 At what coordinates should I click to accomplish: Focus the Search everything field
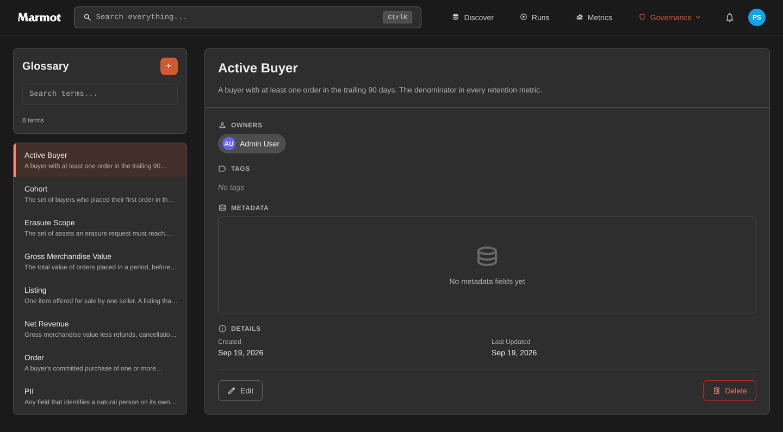tap(247, 17)
